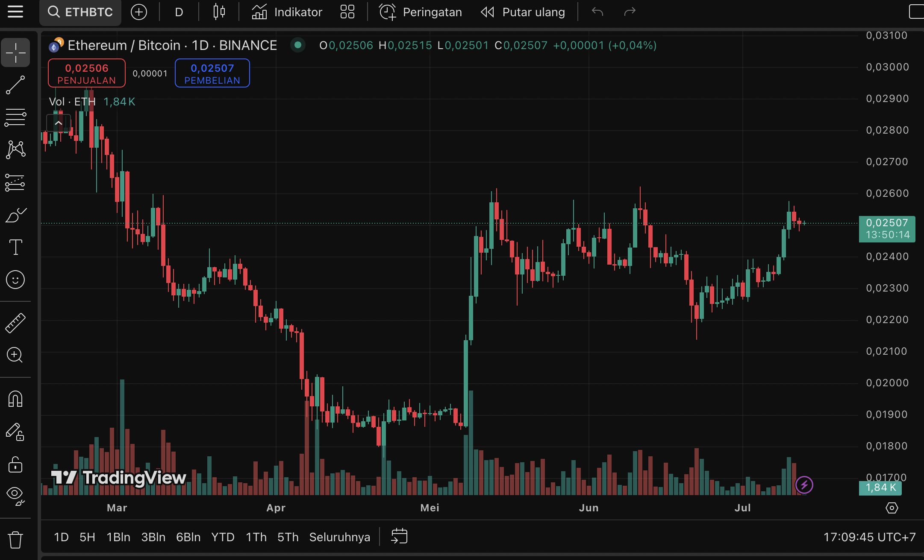Image resolution: width=924 pixels, height=560 pixels.
Task: Toggle lock all drawings
Action: click(x=15, y=465)
